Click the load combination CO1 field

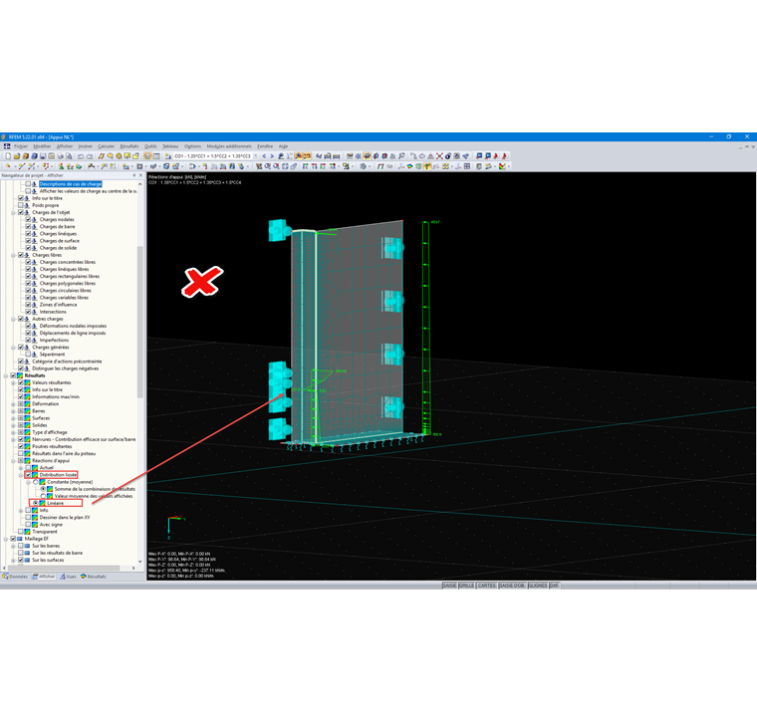[x=213, y=156]
